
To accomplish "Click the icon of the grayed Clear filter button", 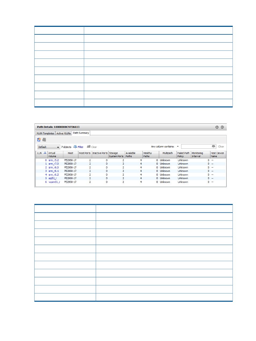I will click(89, 147).
